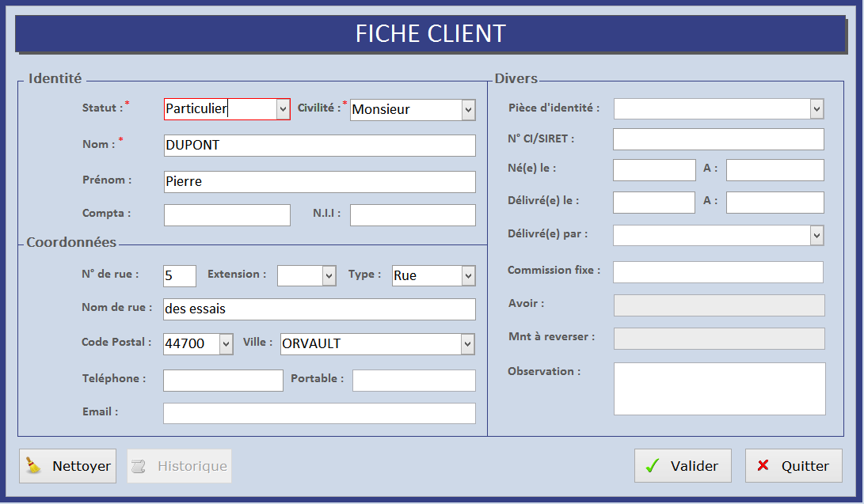864x504 pixels.
Task: Open the Statut dropdown arrow
Action: [x=283, y=109]
